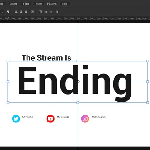
Task: Click the horizontal ruler at 850 mark
Action: pos(79,18)
